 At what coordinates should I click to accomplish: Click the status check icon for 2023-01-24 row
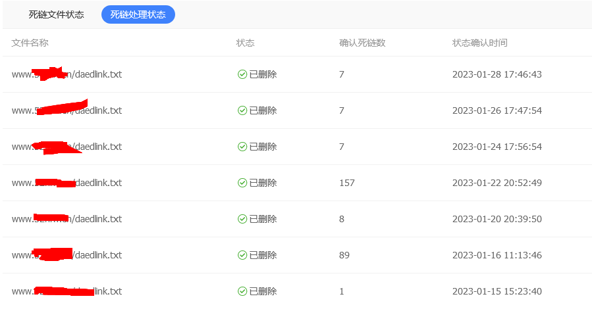(x=242, y=147)
